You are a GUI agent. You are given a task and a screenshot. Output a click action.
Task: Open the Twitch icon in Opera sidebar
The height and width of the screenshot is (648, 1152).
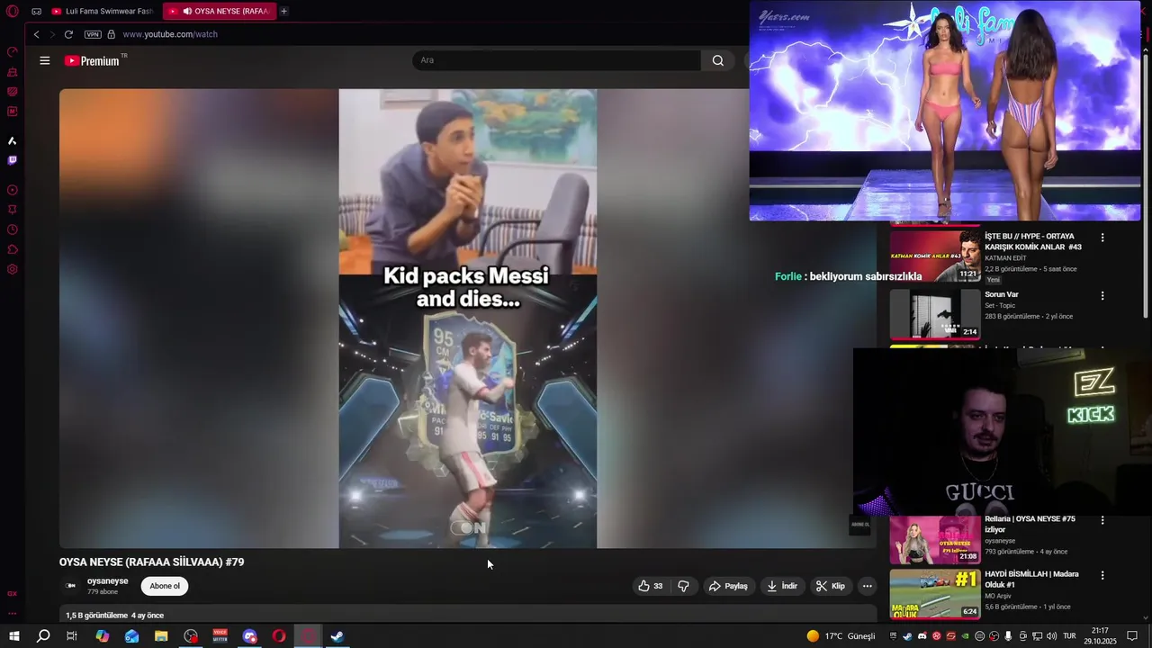(x=13, y=160)
